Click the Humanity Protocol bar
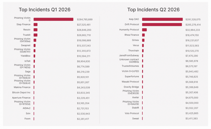Image resolution: width=211 pixels, height=129 pixels. [x=144, y=30]
